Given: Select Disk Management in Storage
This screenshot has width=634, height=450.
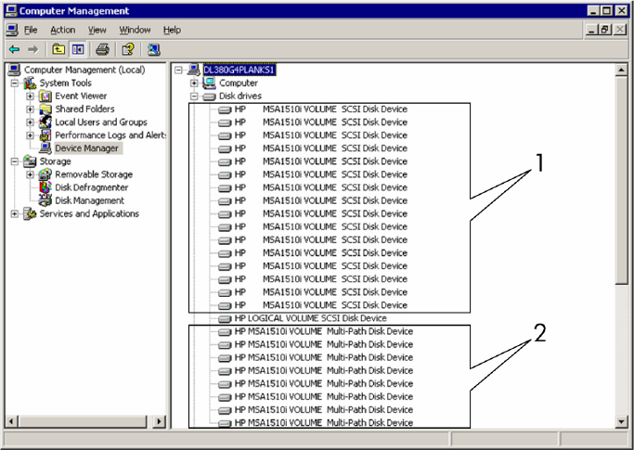Looking at the screenshot, I should 89,200.
